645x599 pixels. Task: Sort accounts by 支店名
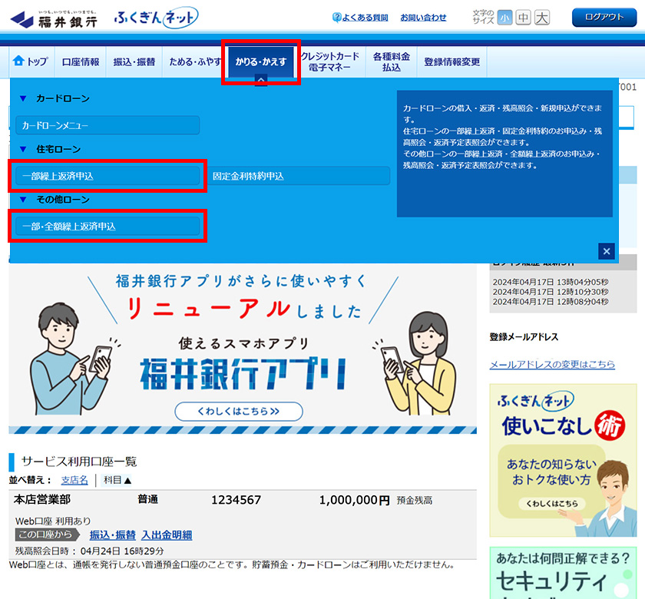pyautogui.click(x=74, y=480)
